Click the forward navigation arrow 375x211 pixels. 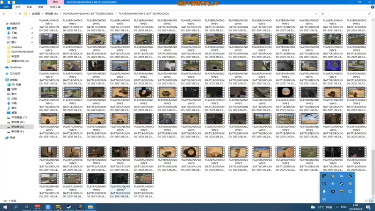pyautogui.click(x=10, y=14)
